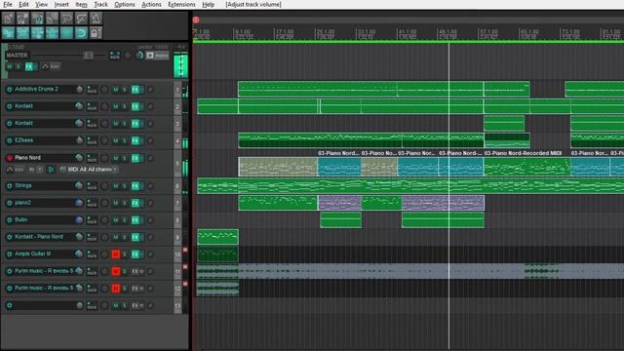The height and width of the screenshot is (351, 624).
Task: Open FX on Kontakt track number 3
Action: 136,124
